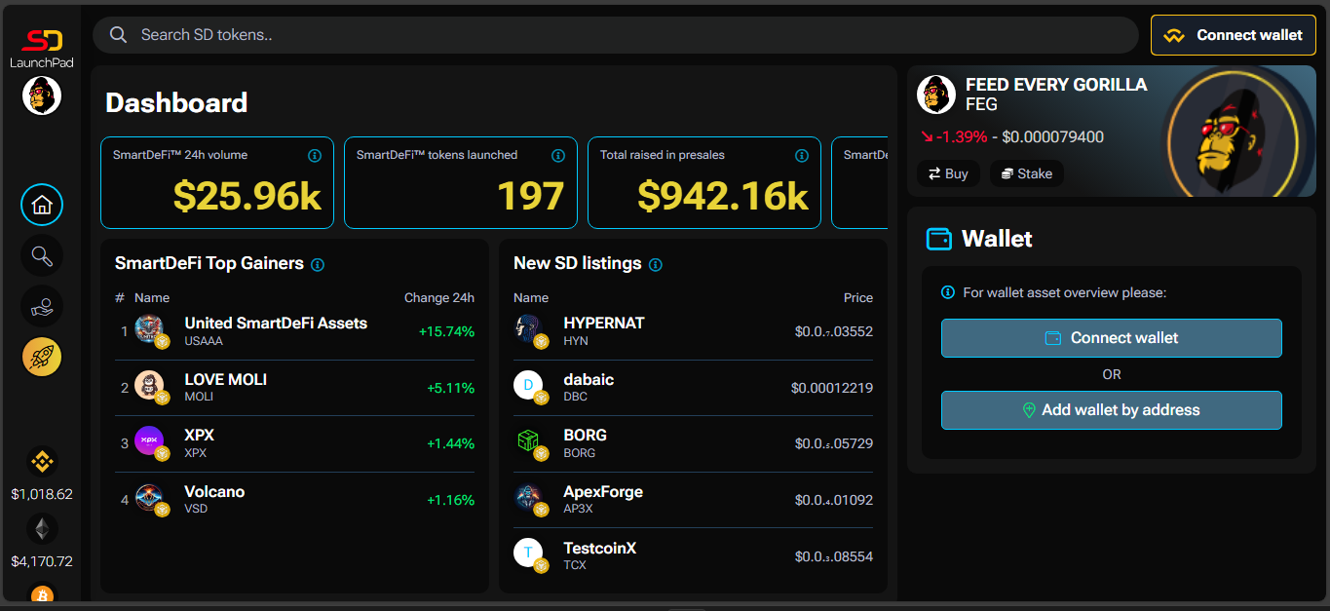Open the rocket launch icon in sidebar
This screenshot has width=1330, height=611.
click(42, 358)
